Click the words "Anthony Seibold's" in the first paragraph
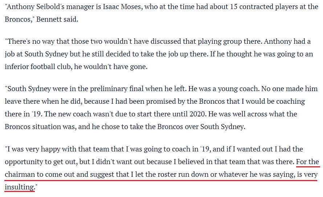Viewport: 323px width, 197px height. (31, 7)
